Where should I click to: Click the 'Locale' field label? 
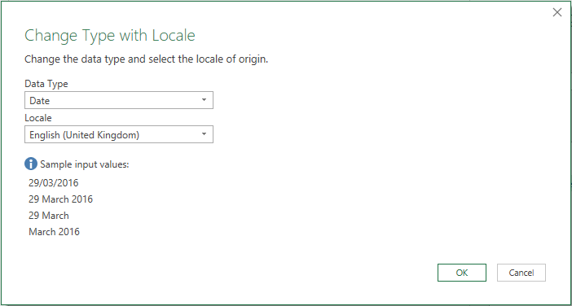(x=38, y=118)
